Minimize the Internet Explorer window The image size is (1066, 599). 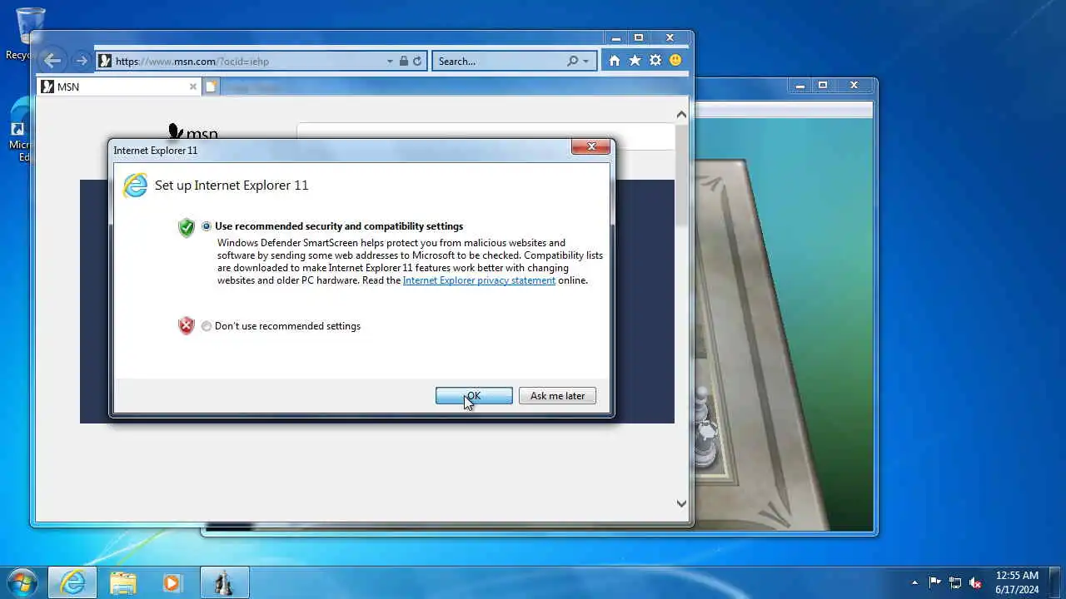click(x=616, y=37)
